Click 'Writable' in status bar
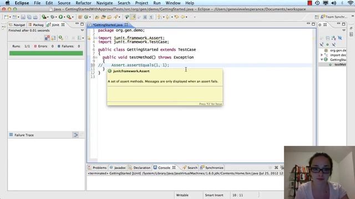 [x=182, y=195]
